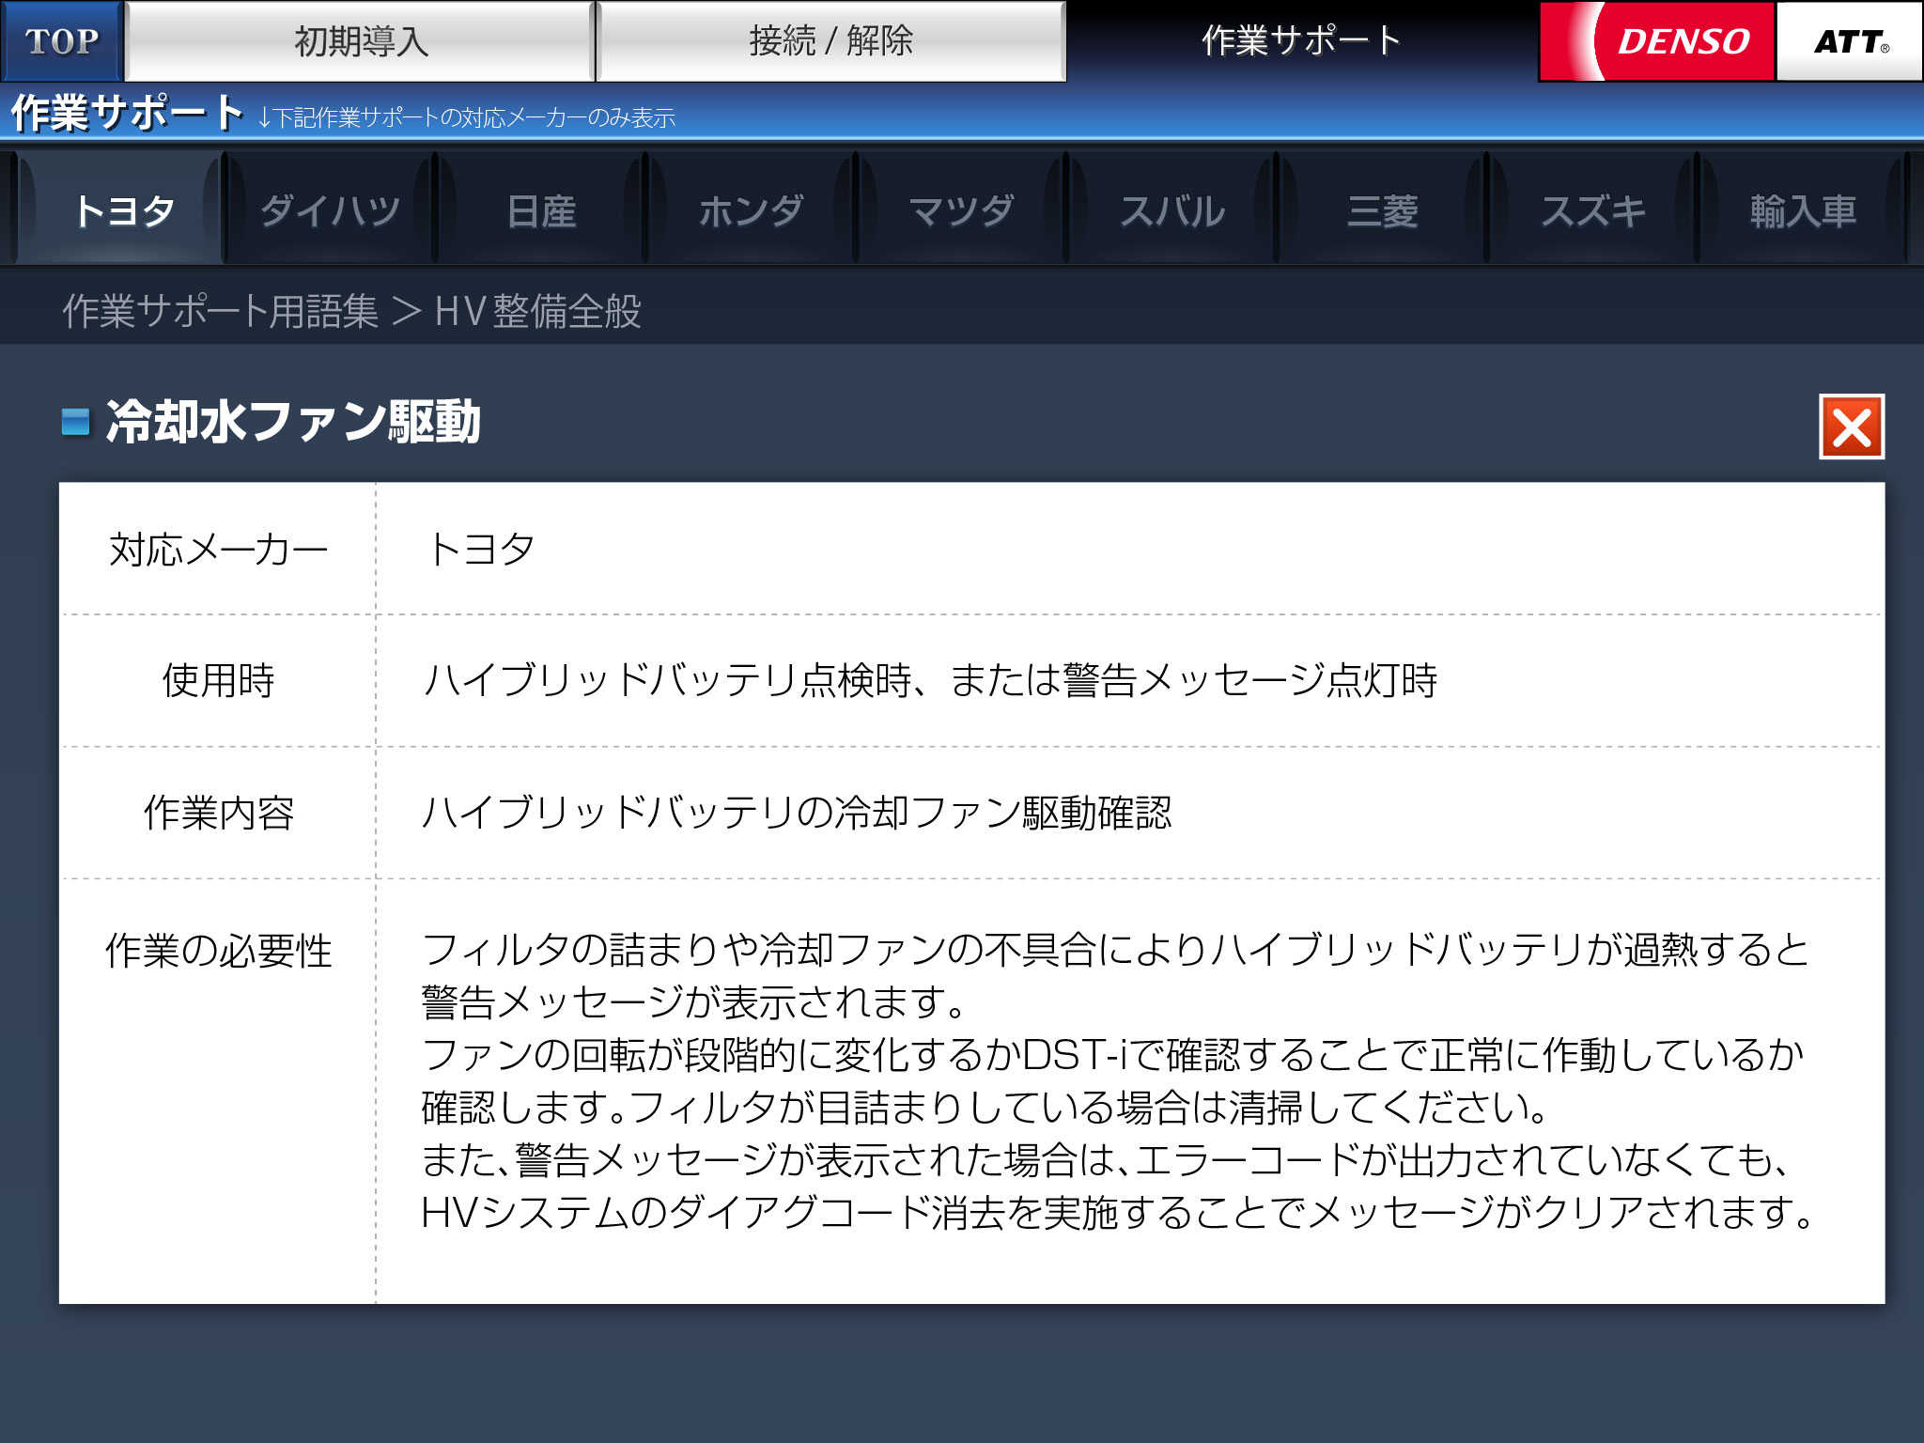1924x1443 pixels.
Task: Go to the TOP page
Action: (x=62, y=41)
